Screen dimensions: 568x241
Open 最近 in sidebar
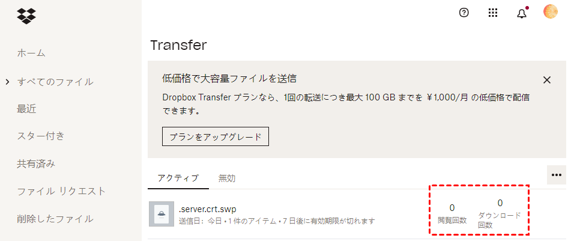point(26,109)
